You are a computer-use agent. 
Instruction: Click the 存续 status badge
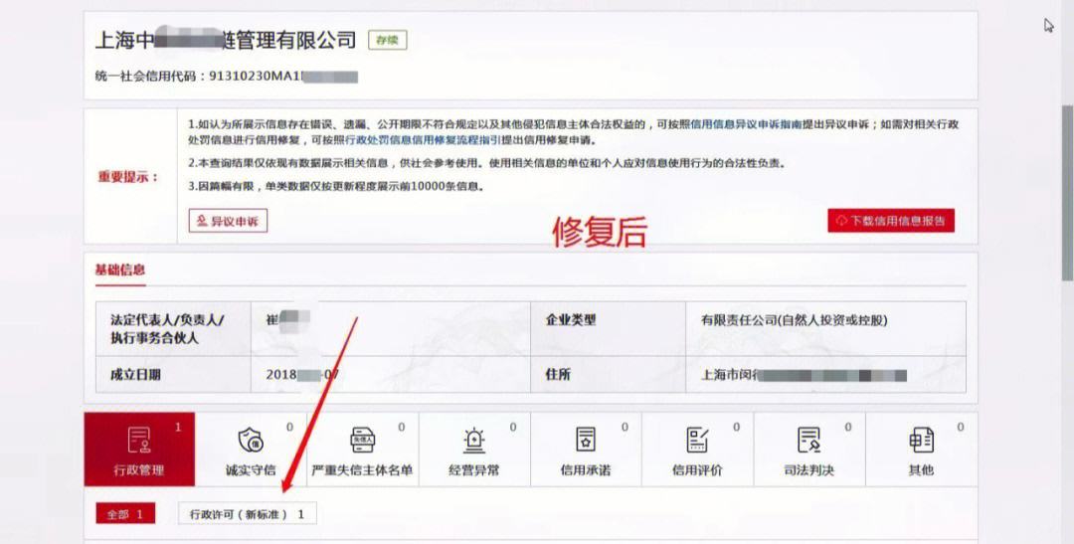388,40
